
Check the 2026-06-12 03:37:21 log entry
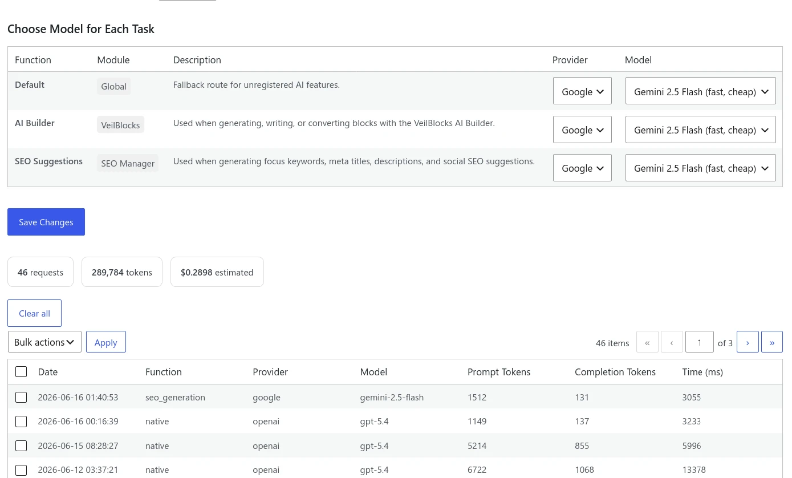(x=21, y=470)
